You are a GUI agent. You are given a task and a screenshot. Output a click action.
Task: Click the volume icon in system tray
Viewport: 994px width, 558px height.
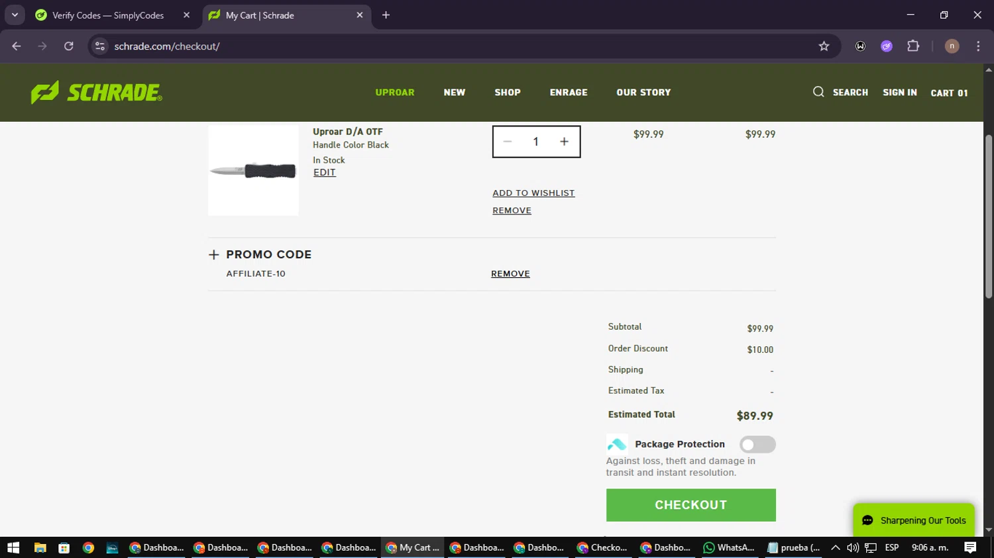point(853,547)
